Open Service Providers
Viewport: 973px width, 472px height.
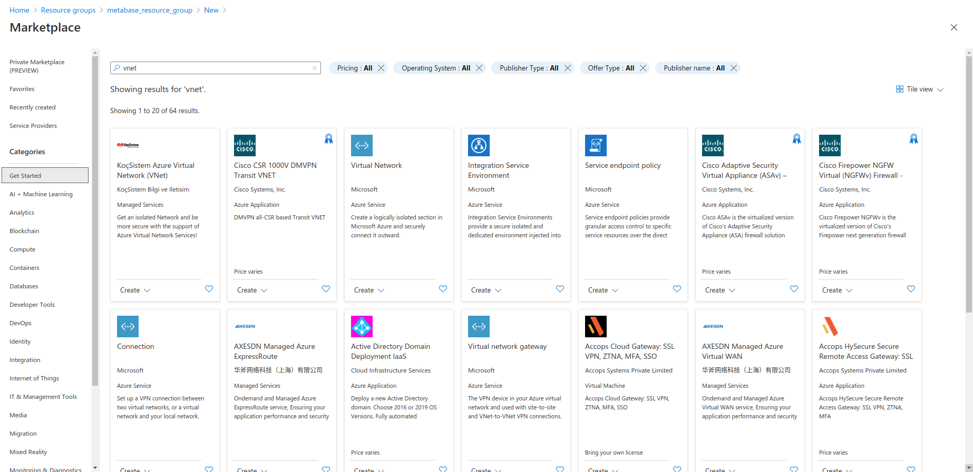pos(33,126)
